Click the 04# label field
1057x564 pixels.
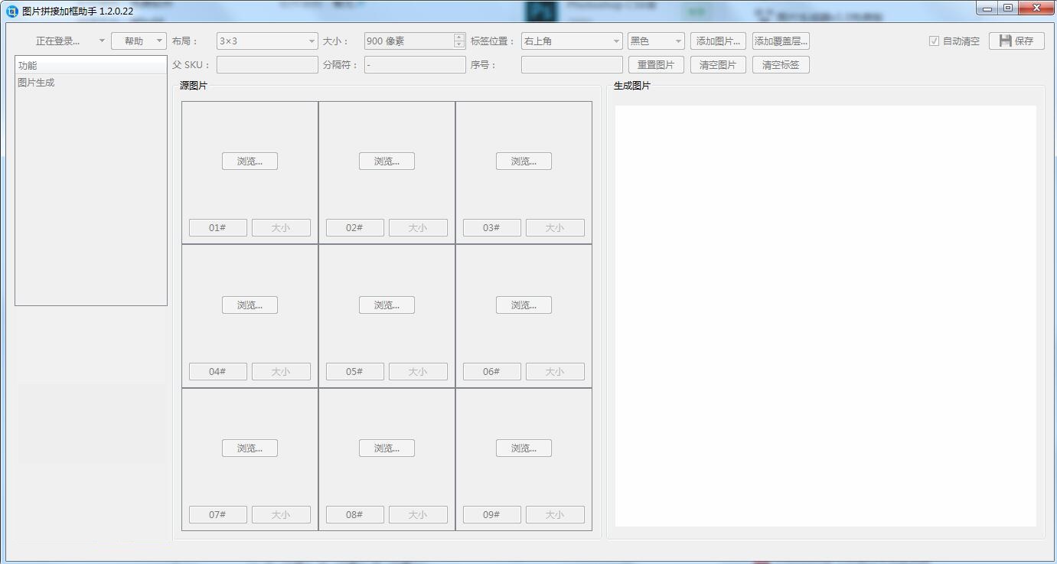click(218, 372)
